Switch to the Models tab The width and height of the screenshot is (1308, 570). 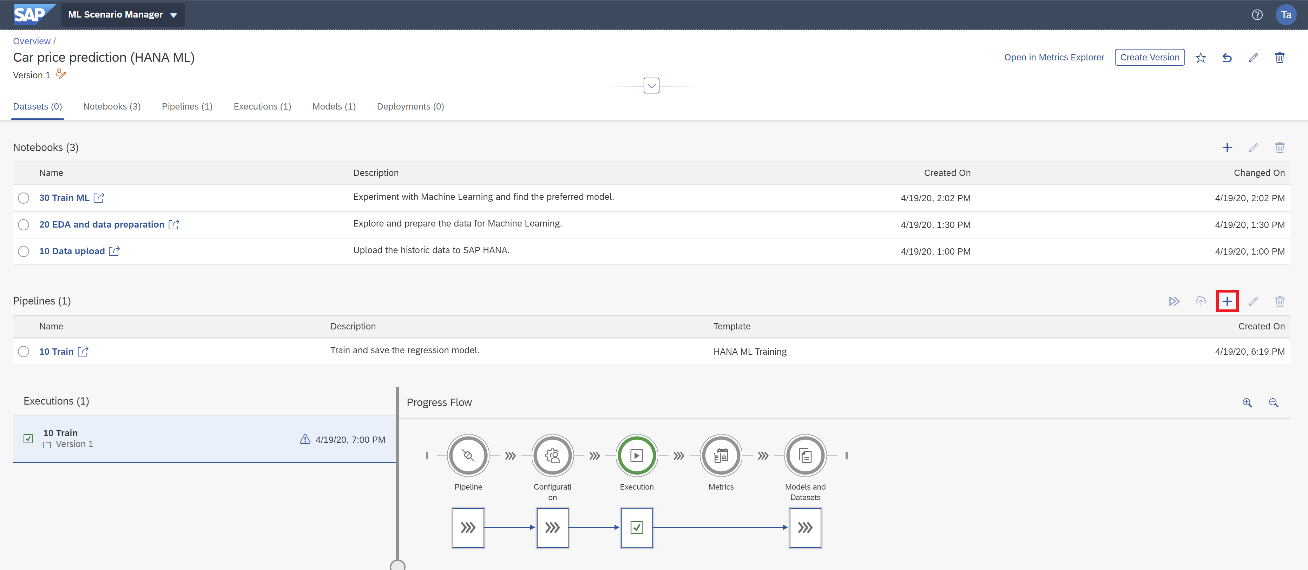[334, 106]
